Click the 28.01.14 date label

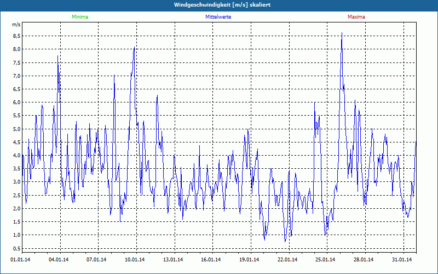pos(364,260)
